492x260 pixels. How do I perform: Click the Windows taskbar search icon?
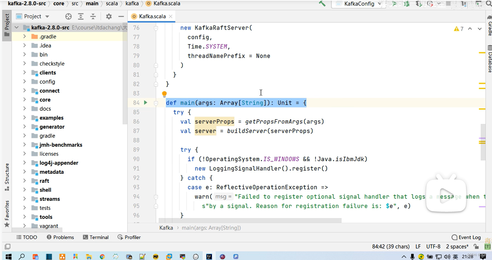(x=22, y=256)
